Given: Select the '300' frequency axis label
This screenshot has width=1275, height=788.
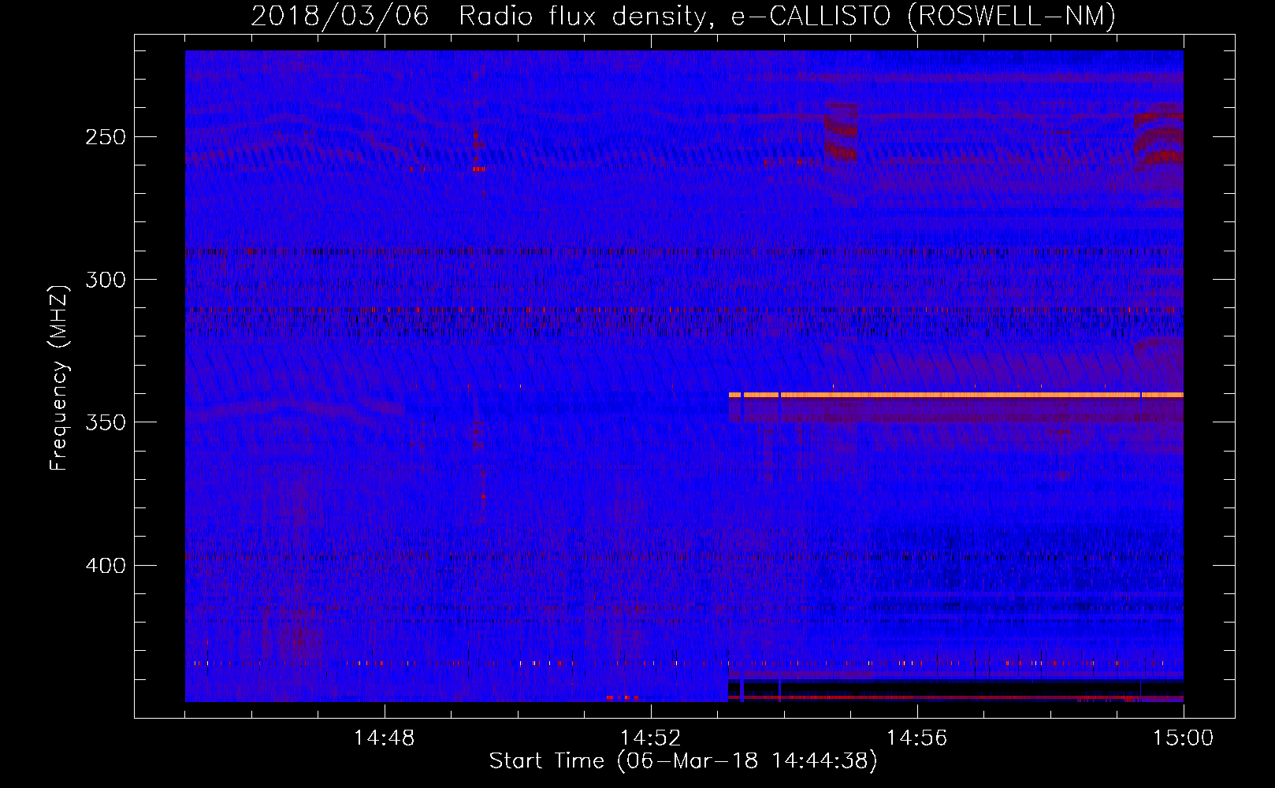Looking at the screenshot, I should pyautogui.click(x=106, y=280).
